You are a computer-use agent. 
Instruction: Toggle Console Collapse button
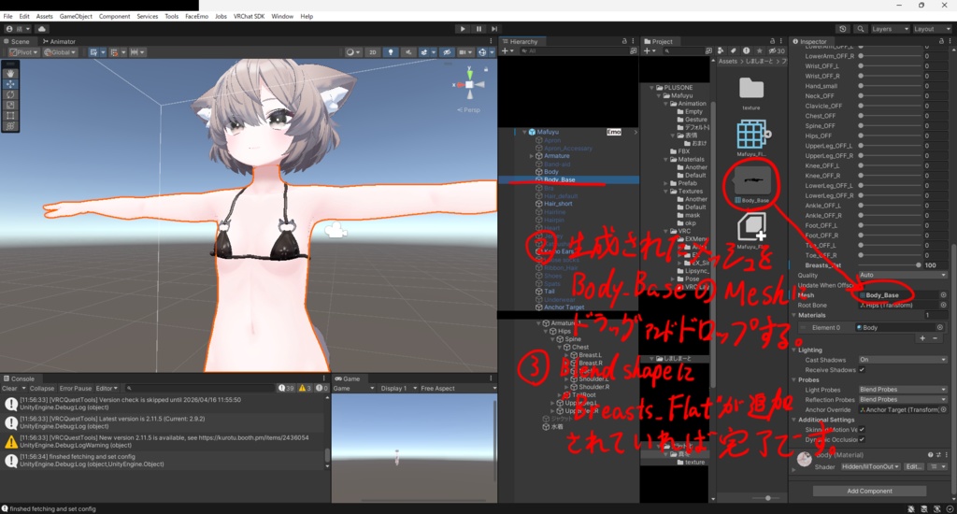42,388
